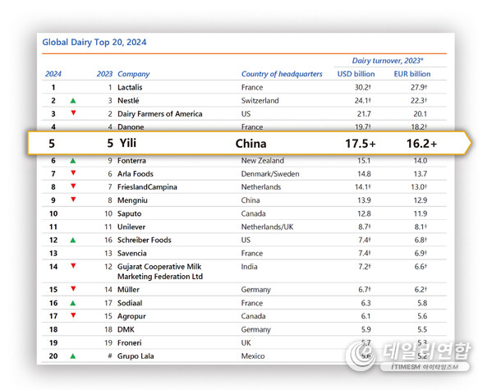
Task: Click the company name 'Savencia'
Action: coord(132,253)
